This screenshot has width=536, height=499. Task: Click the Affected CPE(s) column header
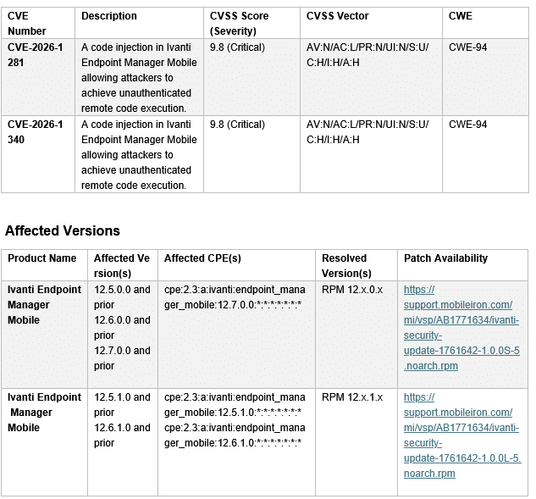pos(202,258)
